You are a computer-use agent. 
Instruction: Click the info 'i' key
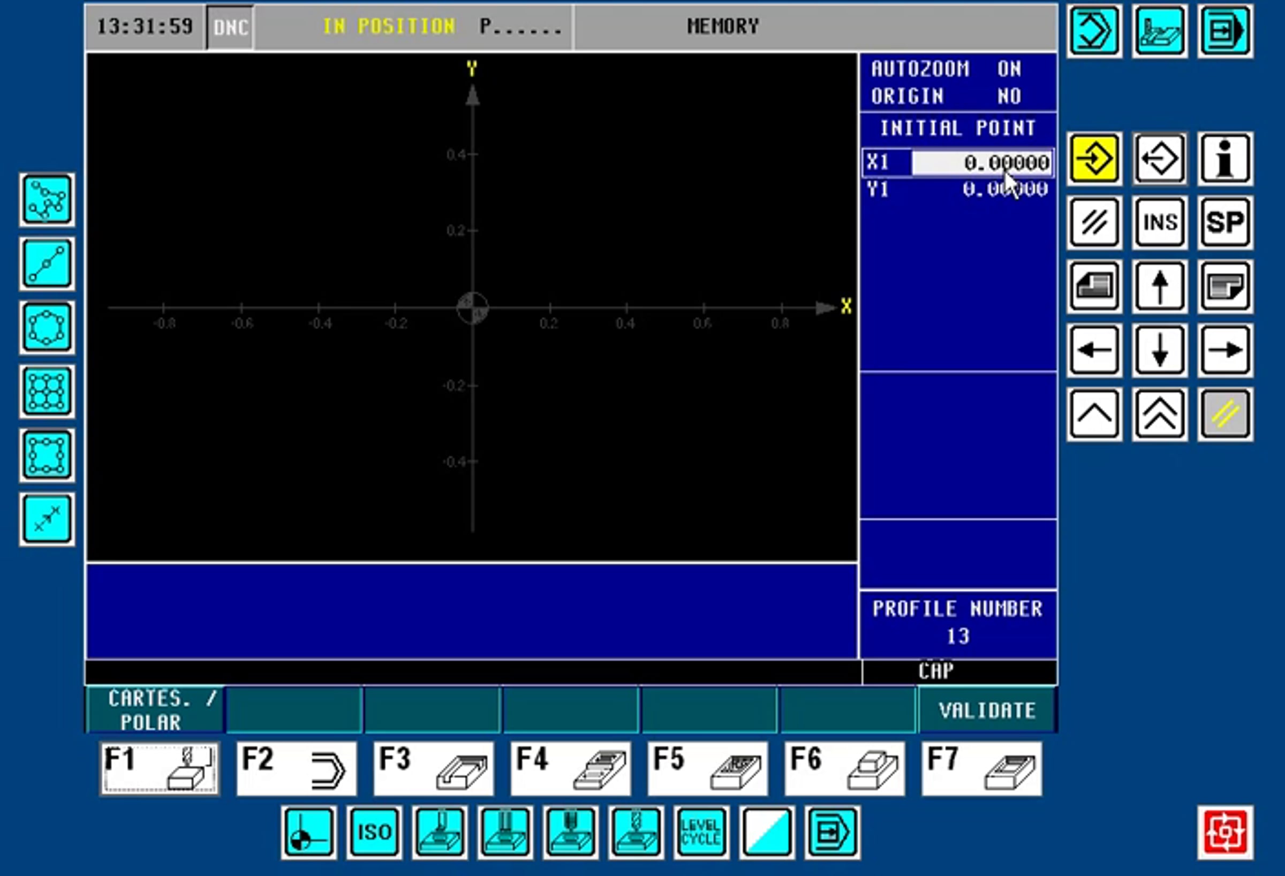(x=1225, y=159)
